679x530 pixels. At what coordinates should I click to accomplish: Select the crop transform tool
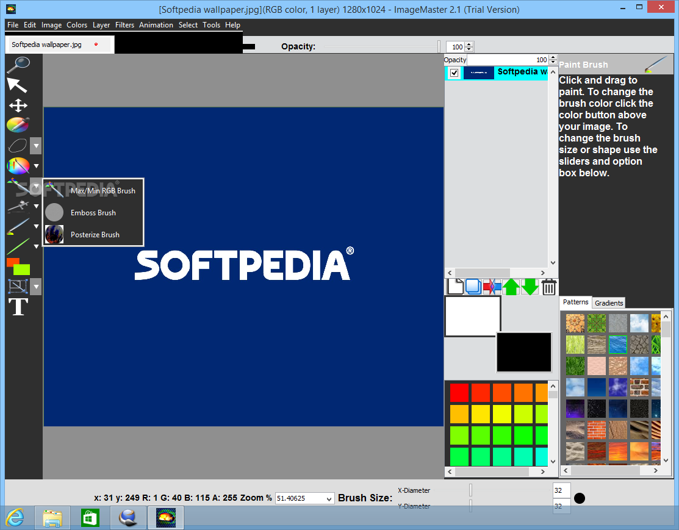(18, 286)
